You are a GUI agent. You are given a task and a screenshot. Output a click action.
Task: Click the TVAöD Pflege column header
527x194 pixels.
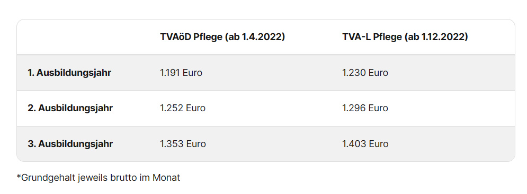click(222, 37)
